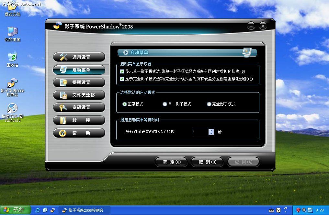This screenshot has width=329, height=215.
Task: Open 提醒设置 reminder settings tab
Action: point(79,82)
